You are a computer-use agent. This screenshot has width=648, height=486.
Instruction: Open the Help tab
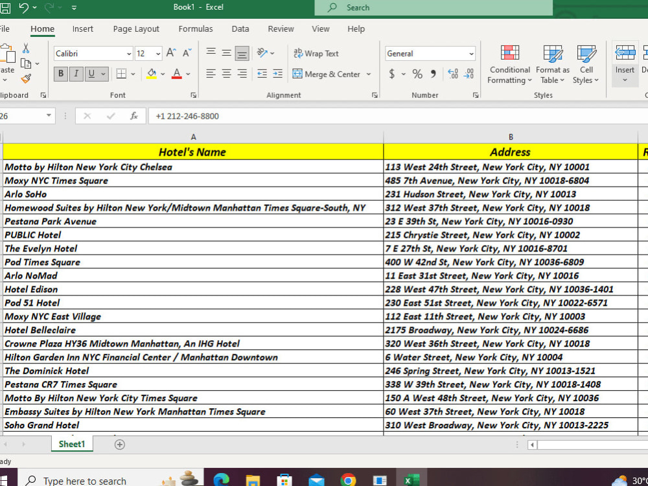tap(356, 29)
